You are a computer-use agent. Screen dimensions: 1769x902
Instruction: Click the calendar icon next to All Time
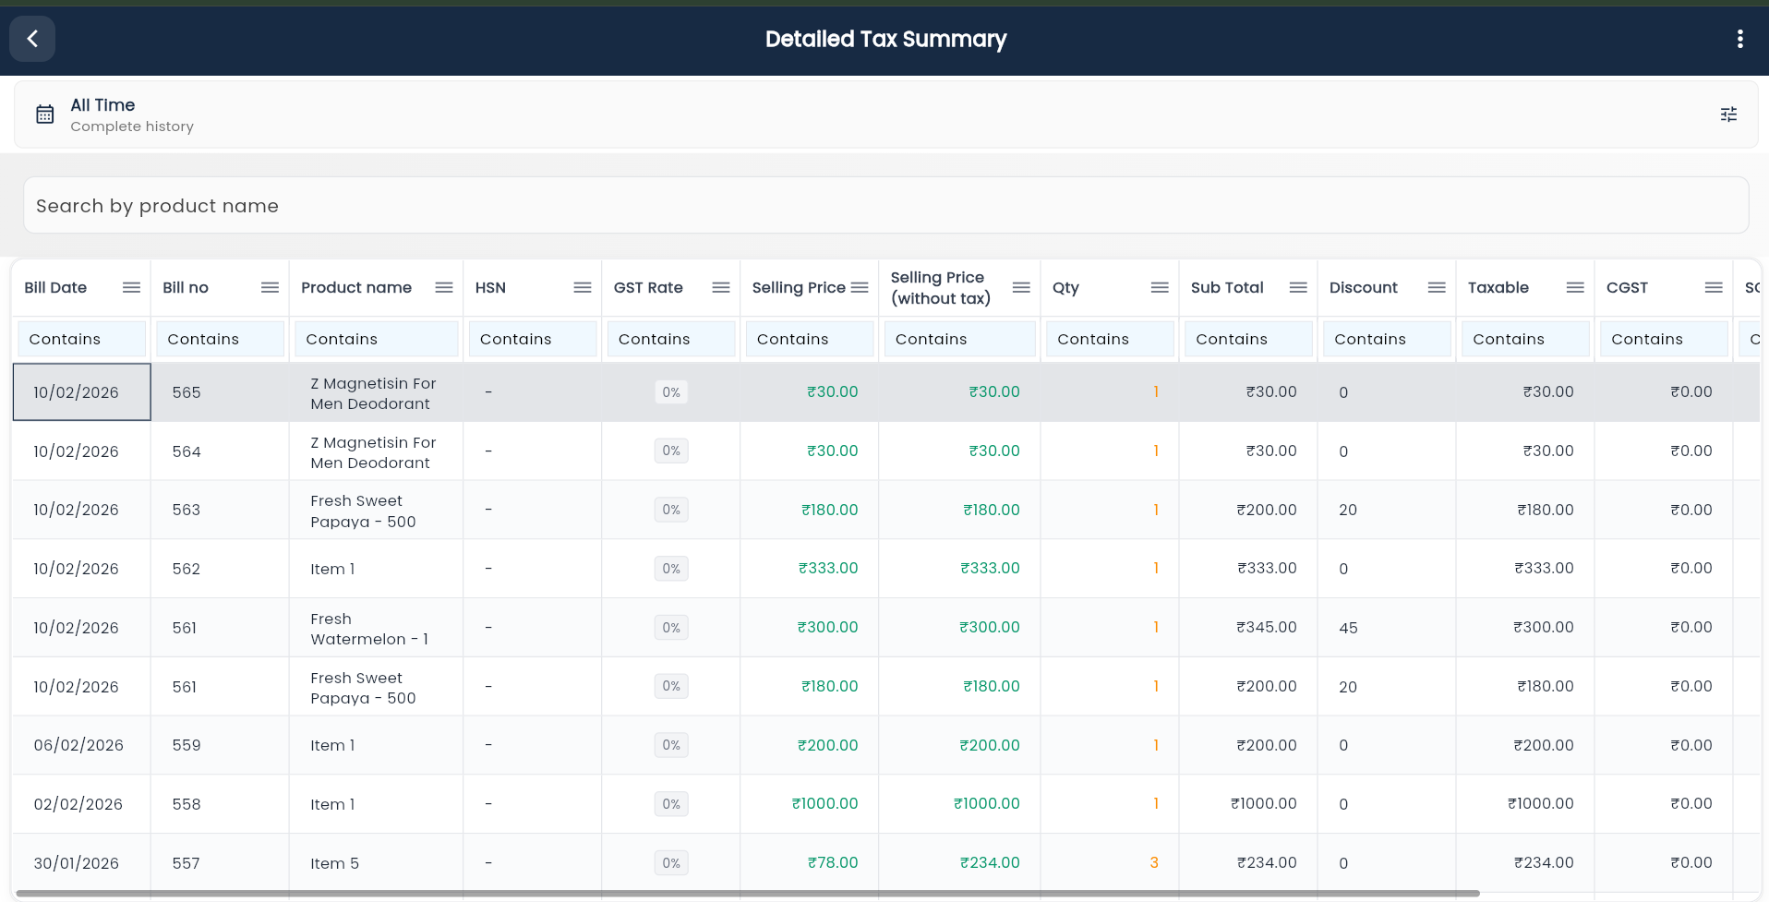click(x=44, y=114)
